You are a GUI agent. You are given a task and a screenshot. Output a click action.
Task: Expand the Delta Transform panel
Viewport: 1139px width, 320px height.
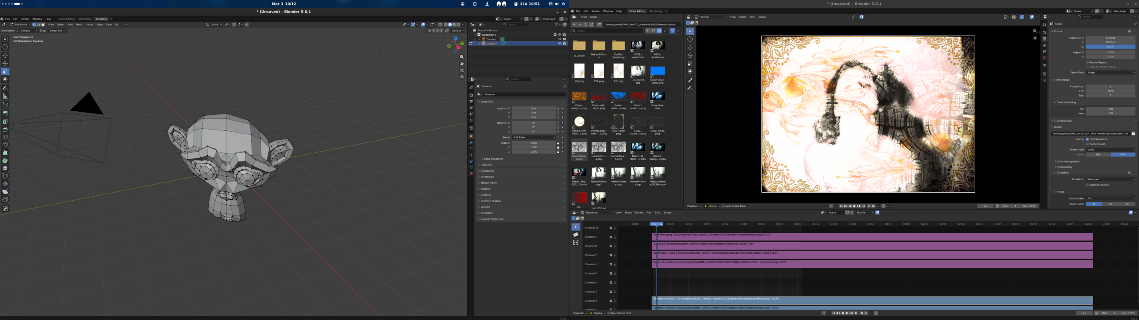click(493, 159)
